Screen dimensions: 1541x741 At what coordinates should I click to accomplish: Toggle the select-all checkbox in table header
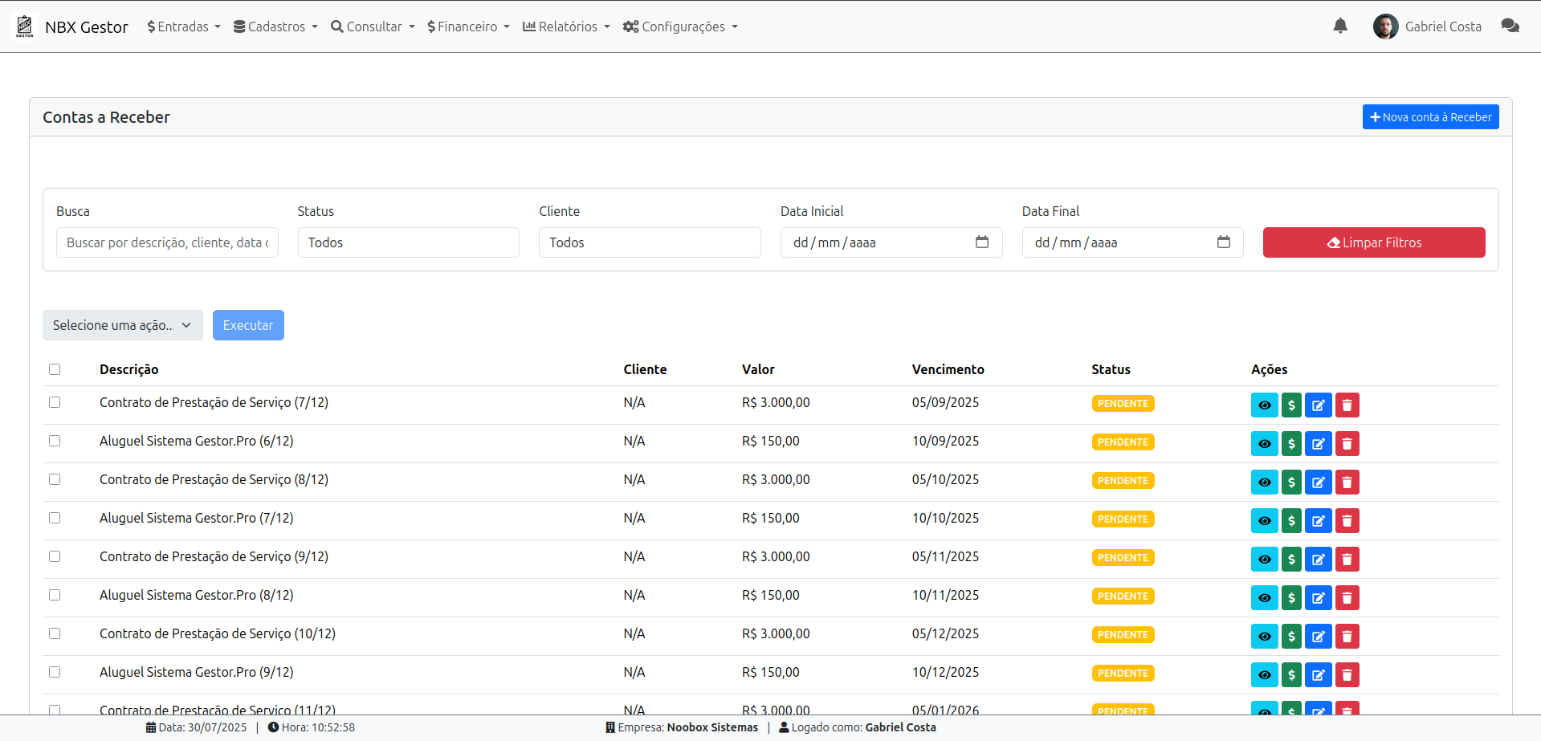click(55, 369)
